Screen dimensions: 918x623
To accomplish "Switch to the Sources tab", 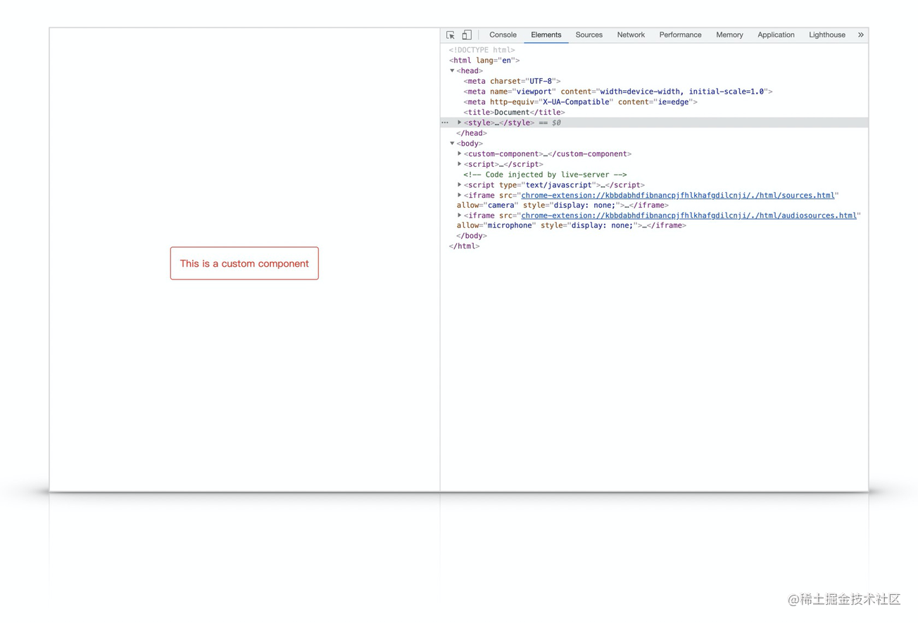I will [x=589, y=35].
